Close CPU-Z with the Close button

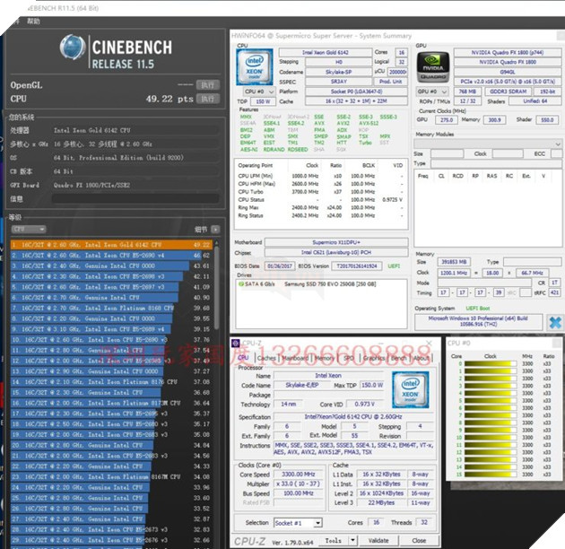419,540
